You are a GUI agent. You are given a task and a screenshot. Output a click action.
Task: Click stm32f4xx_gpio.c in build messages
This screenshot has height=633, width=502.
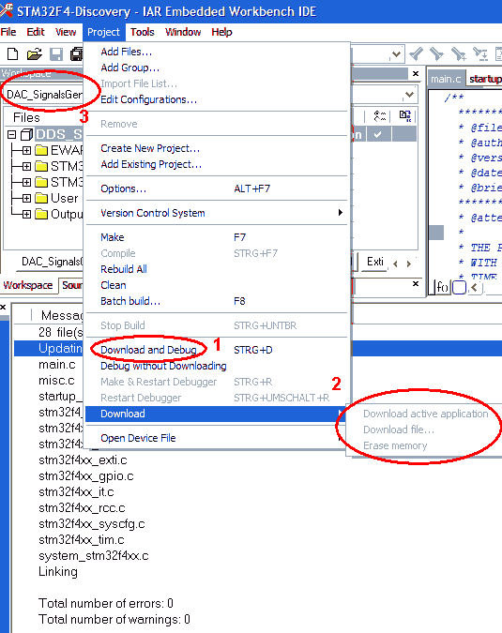pyautogui.click(x=86, y=476)
